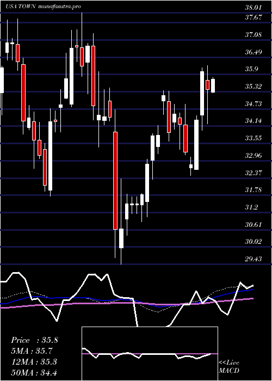Click the 32.37 price axis label

tap(254, 173)
